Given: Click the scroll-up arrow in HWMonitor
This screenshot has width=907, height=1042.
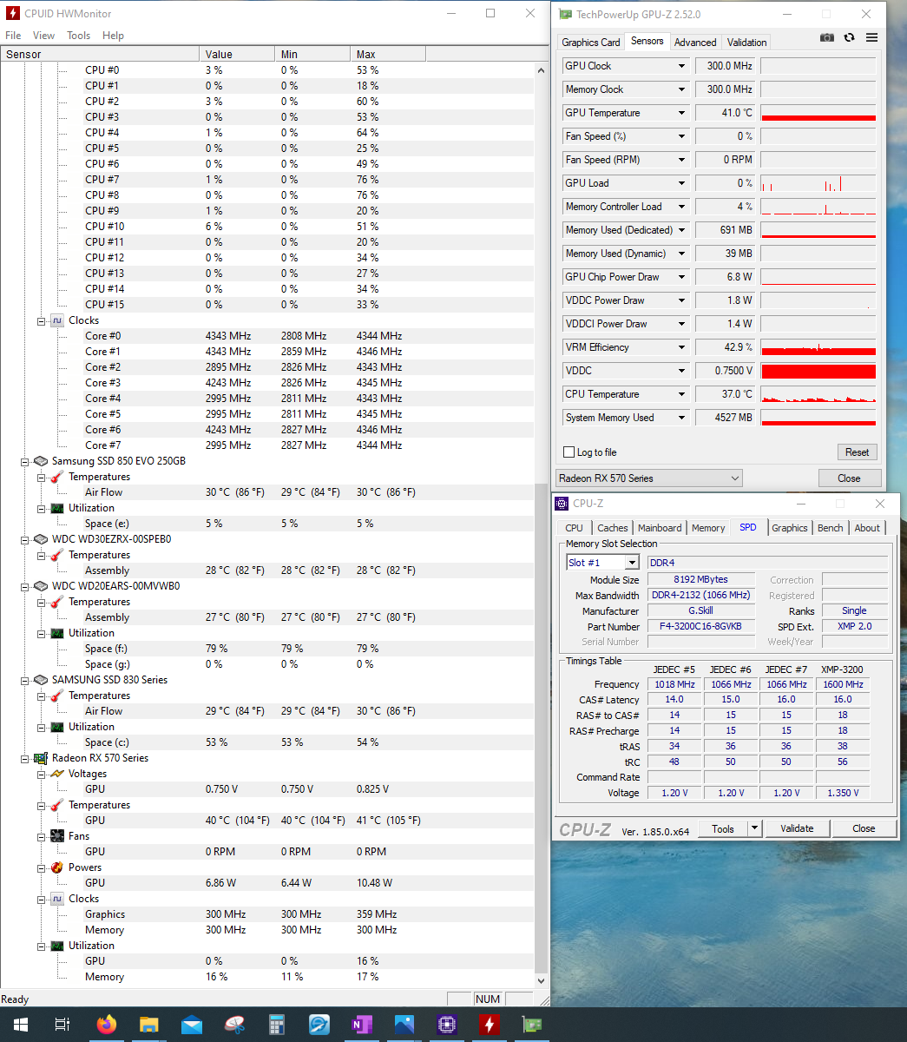Looking at the screenshot, I should click(542, 70).
